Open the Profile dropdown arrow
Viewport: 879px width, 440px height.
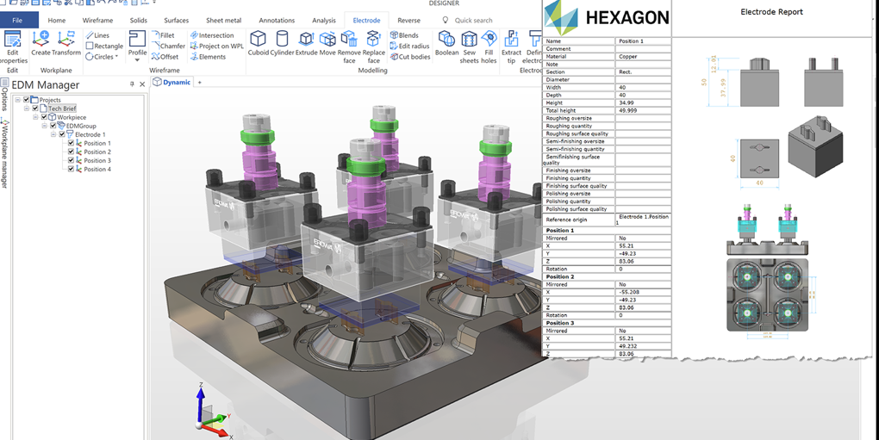click(x=137, y=60)
